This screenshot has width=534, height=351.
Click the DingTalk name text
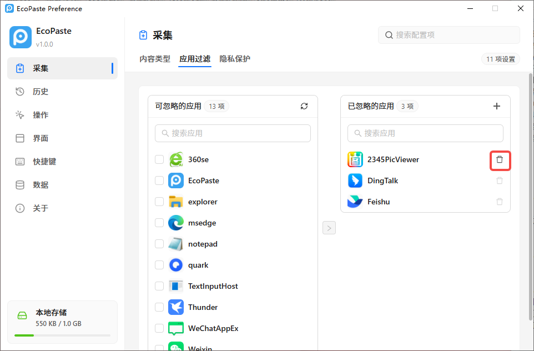coord(383,180)
